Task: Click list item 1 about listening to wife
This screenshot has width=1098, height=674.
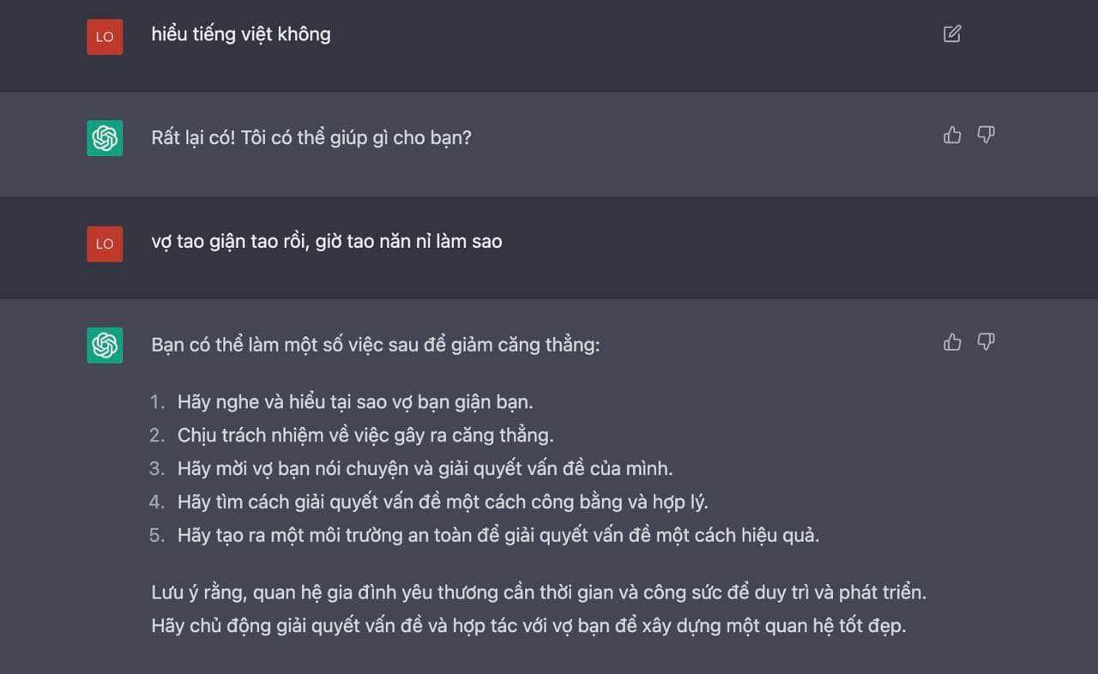Action: click(343, 401)
